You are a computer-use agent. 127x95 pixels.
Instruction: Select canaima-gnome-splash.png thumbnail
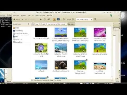(x=80, y=48)
